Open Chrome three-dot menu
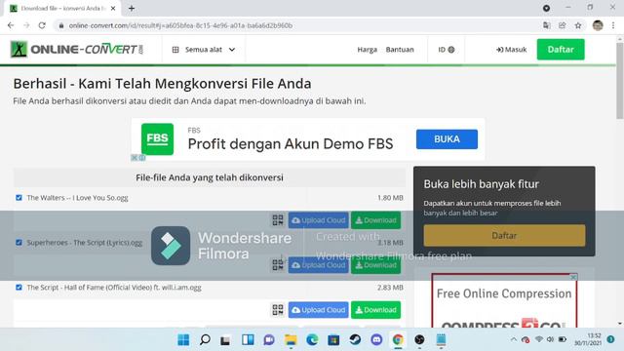The image size is (624, 351). pyautogui.click(x=613, y=25)
